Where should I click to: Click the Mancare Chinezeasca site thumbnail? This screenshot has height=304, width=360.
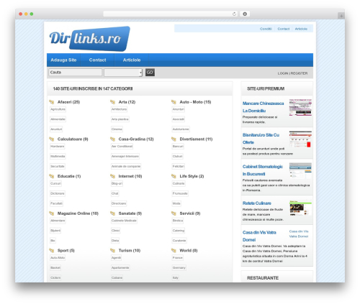300,107
